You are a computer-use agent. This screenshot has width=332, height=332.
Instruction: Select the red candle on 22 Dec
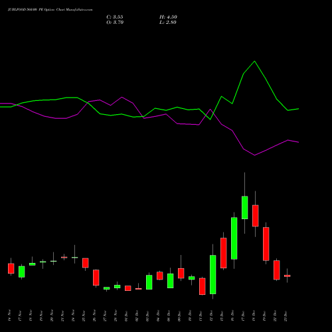click(276, 270)
